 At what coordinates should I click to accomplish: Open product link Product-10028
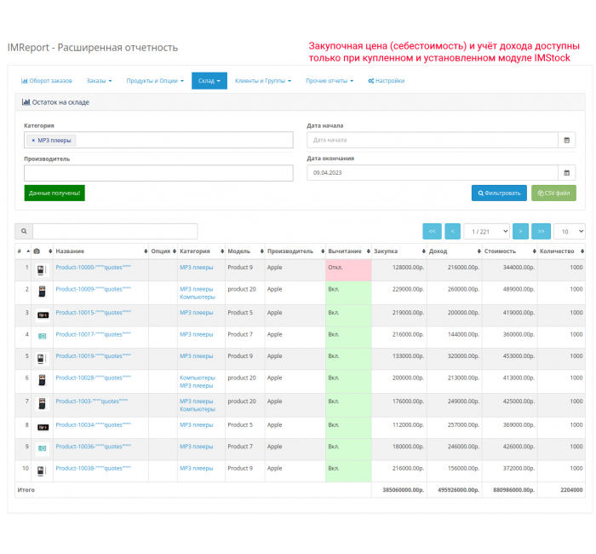(x=93, y=378)
